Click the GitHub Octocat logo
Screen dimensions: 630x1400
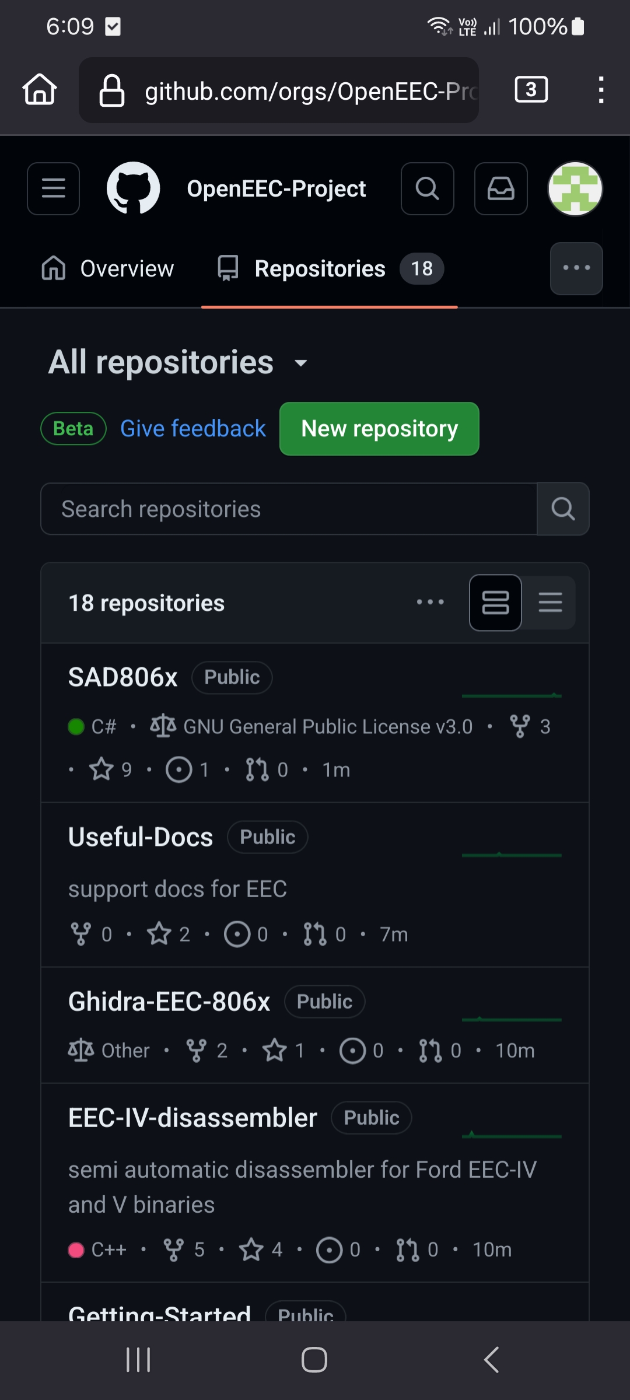(133, 188)
